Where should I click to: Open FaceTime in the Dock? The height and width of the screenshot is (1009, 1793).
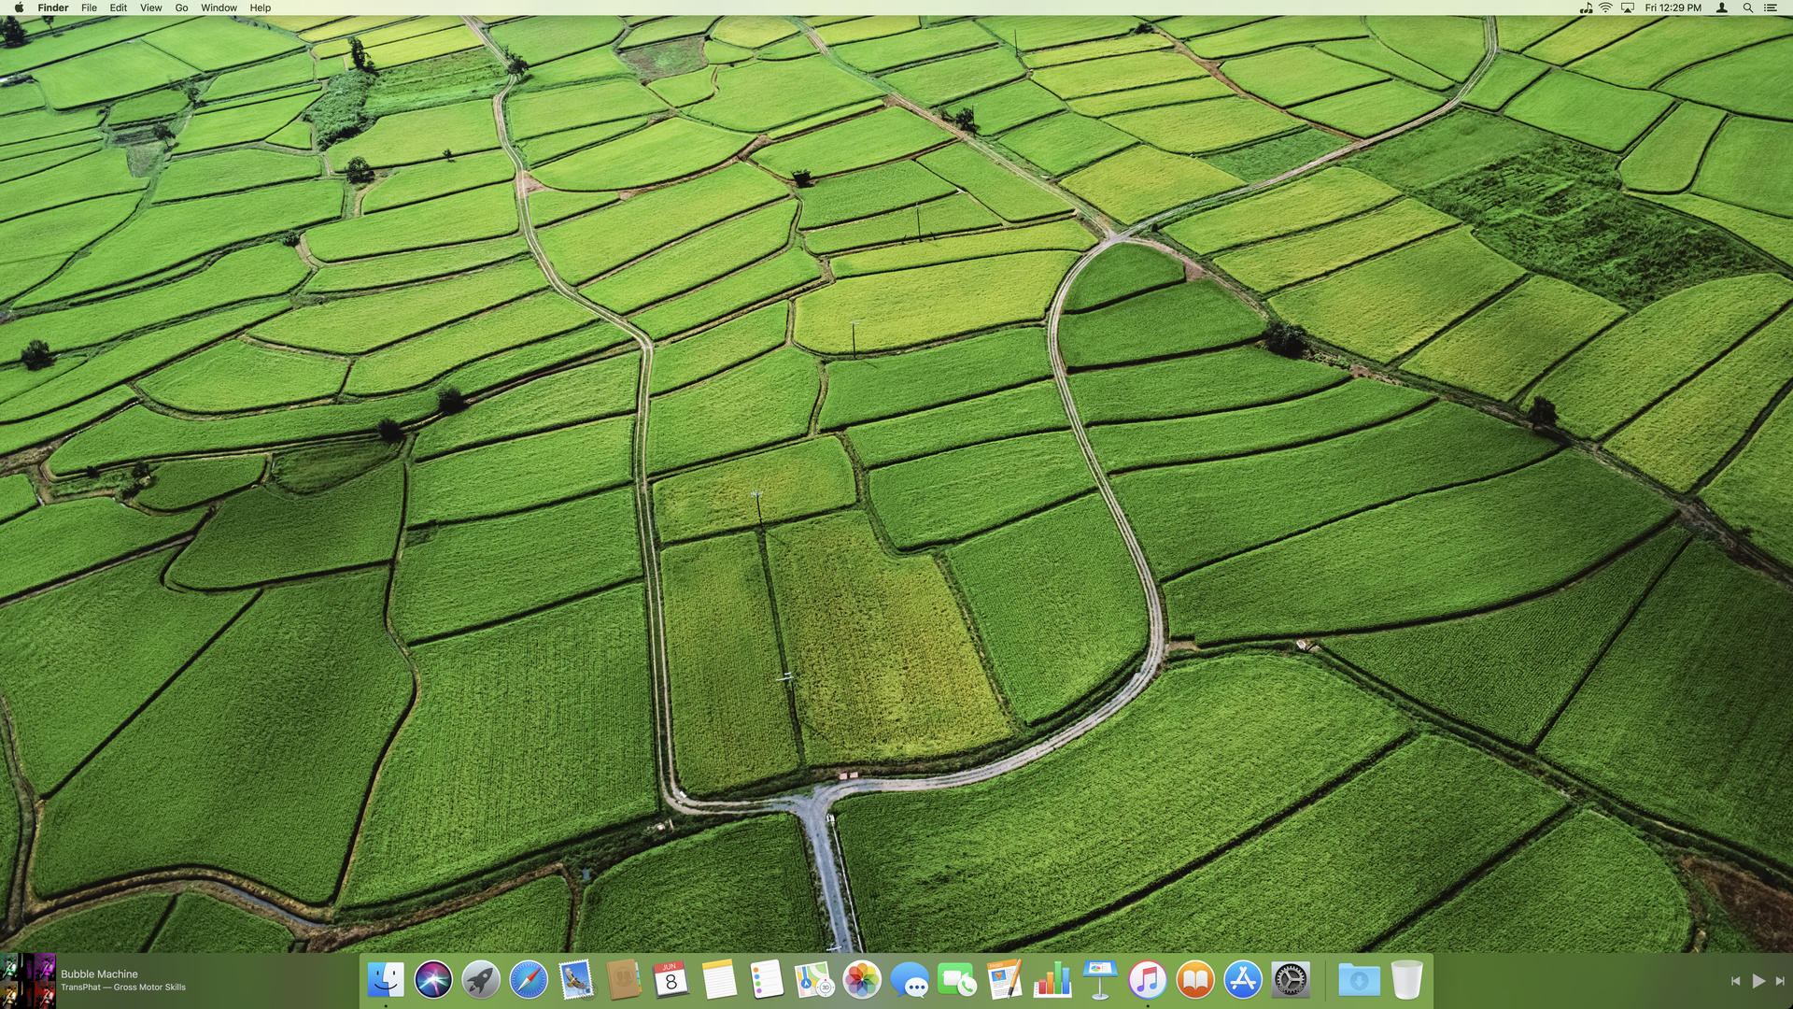point(957,980)
